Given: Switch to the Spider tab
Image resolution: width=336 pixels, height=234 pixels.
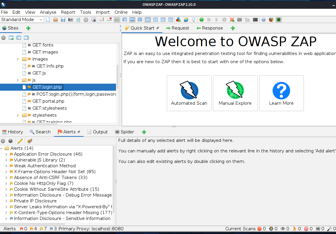Looking at the screenshot, I should (124, 132).
